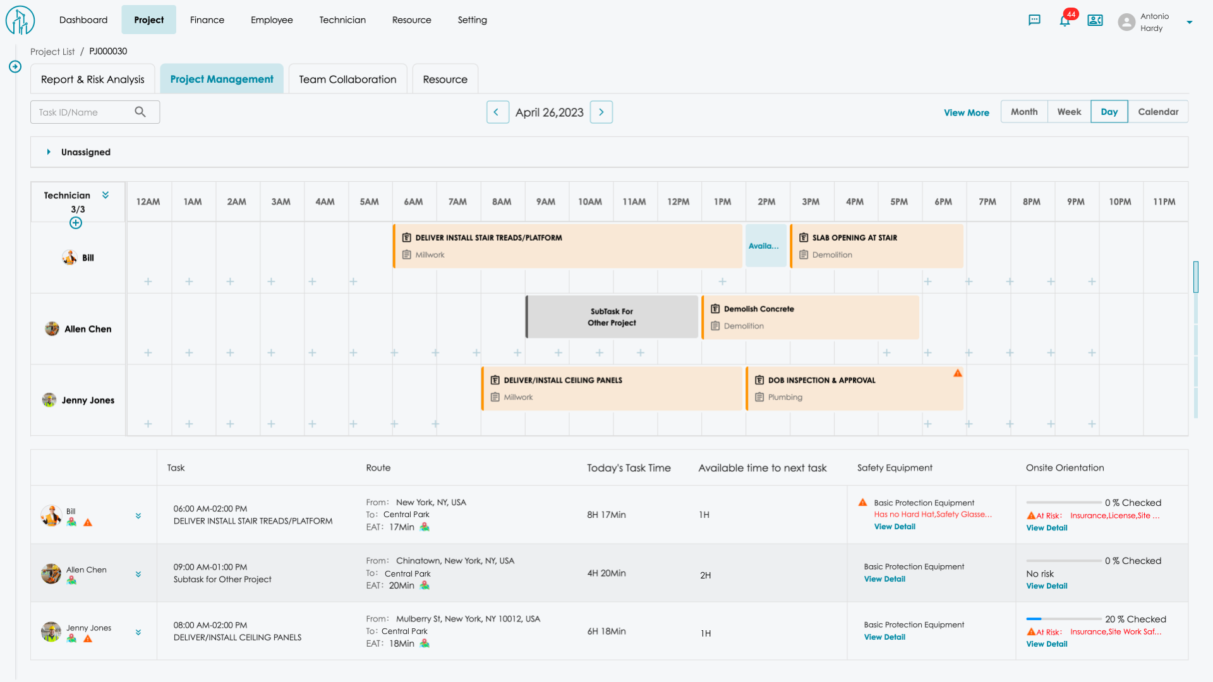Click the company logo icon

pyautogui.click(x=20, y=20)
